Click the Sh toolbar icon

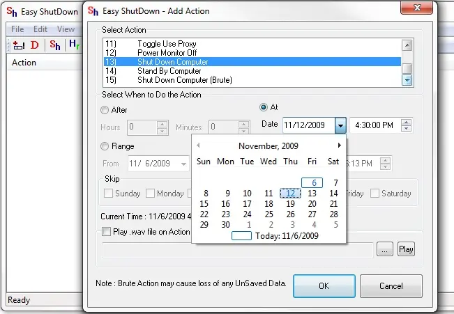click(x=55, y=45)
